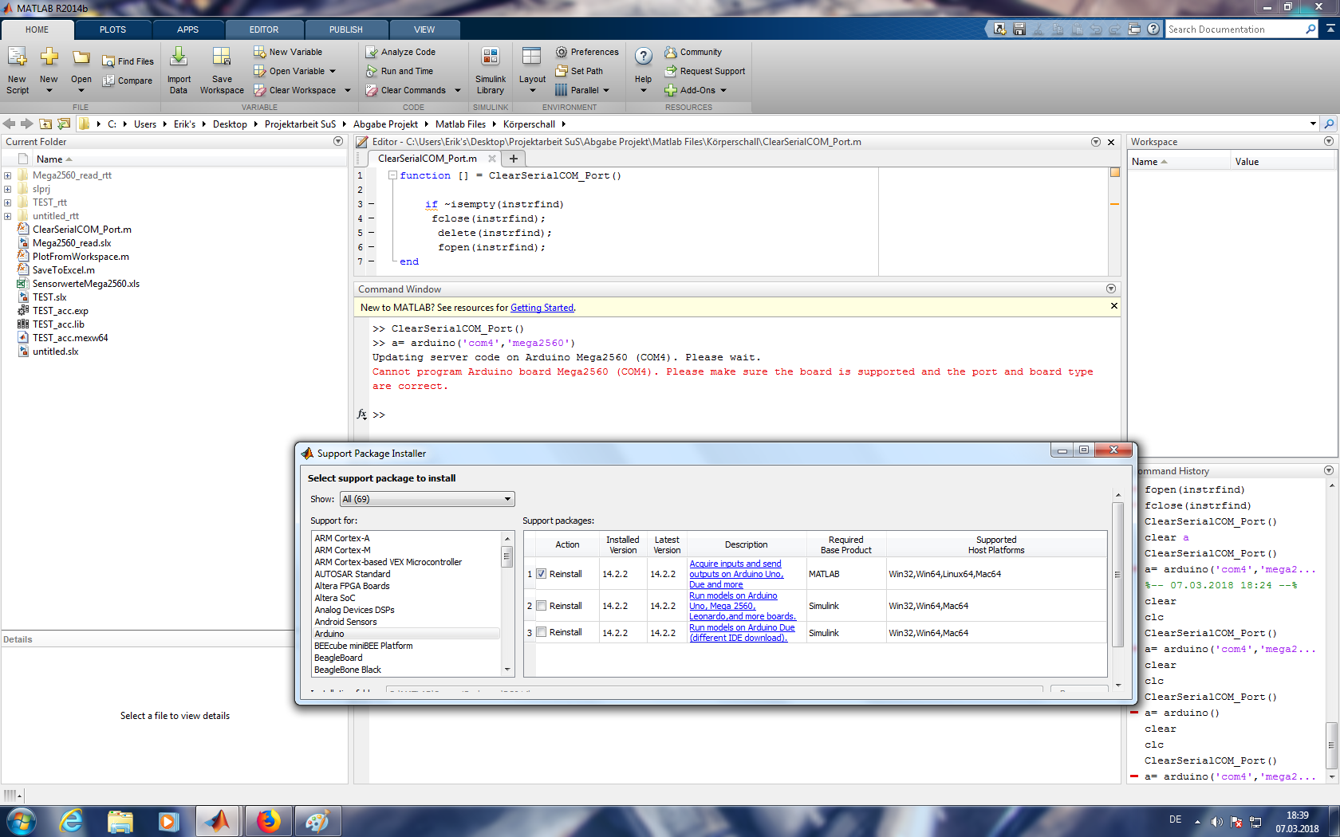Image resolution: width=1340 pixels, height=837 pixels.
Task: Click the Getting Started link
Action: click(542, 308)
